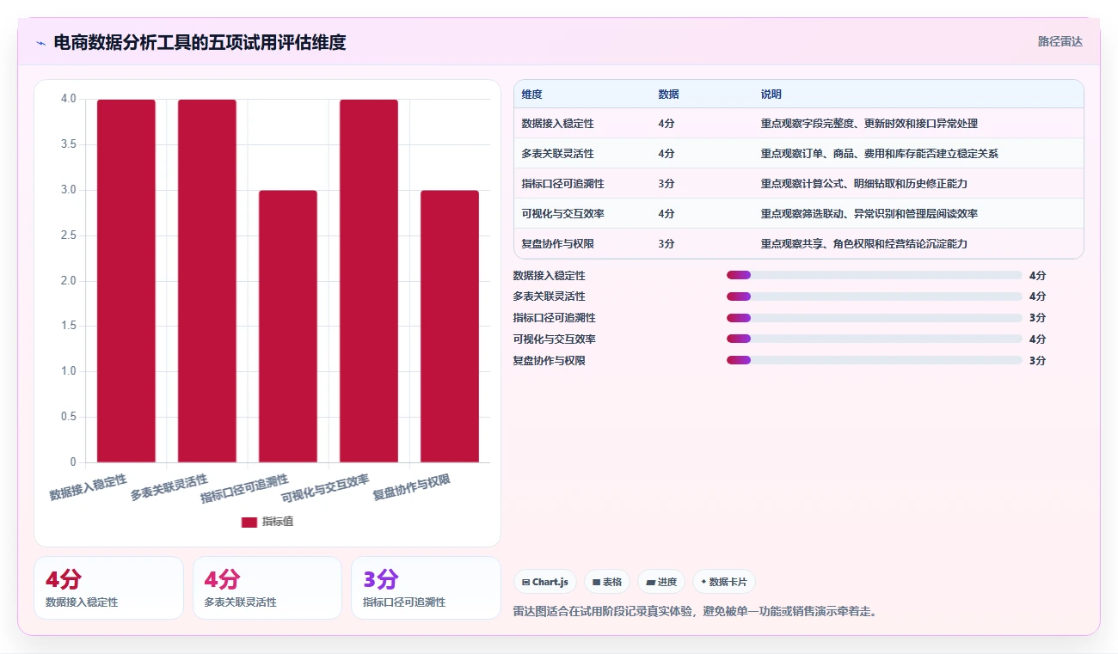1118x654 pixels.
Task: Select the 多表关联灵活性 table row cell
Action: click(557, 153)
